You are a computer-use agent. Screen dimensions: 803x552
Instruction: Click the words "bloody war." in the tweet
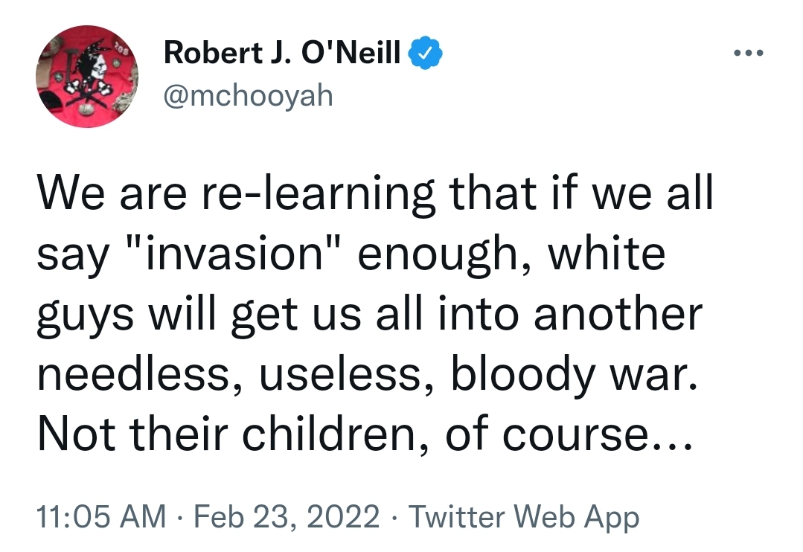pos(574,373)
